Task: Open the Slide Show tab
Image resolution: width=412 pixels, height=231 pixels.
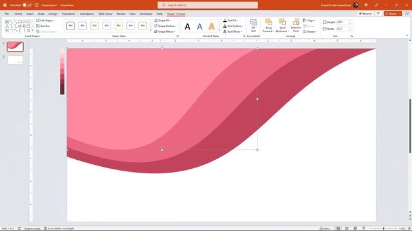Action: [x=106, y=13]
